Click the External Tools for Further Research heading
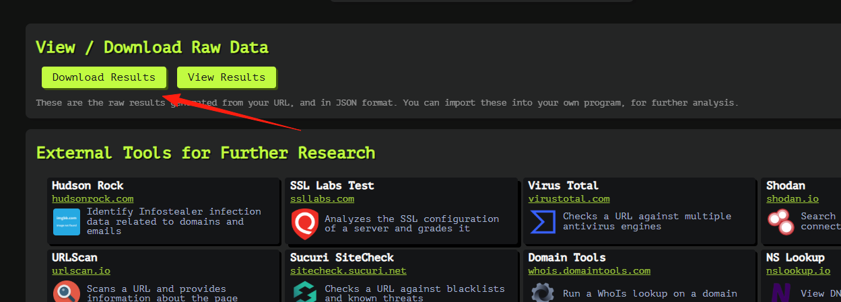This screenshot has width=841, height=302. 205,153
